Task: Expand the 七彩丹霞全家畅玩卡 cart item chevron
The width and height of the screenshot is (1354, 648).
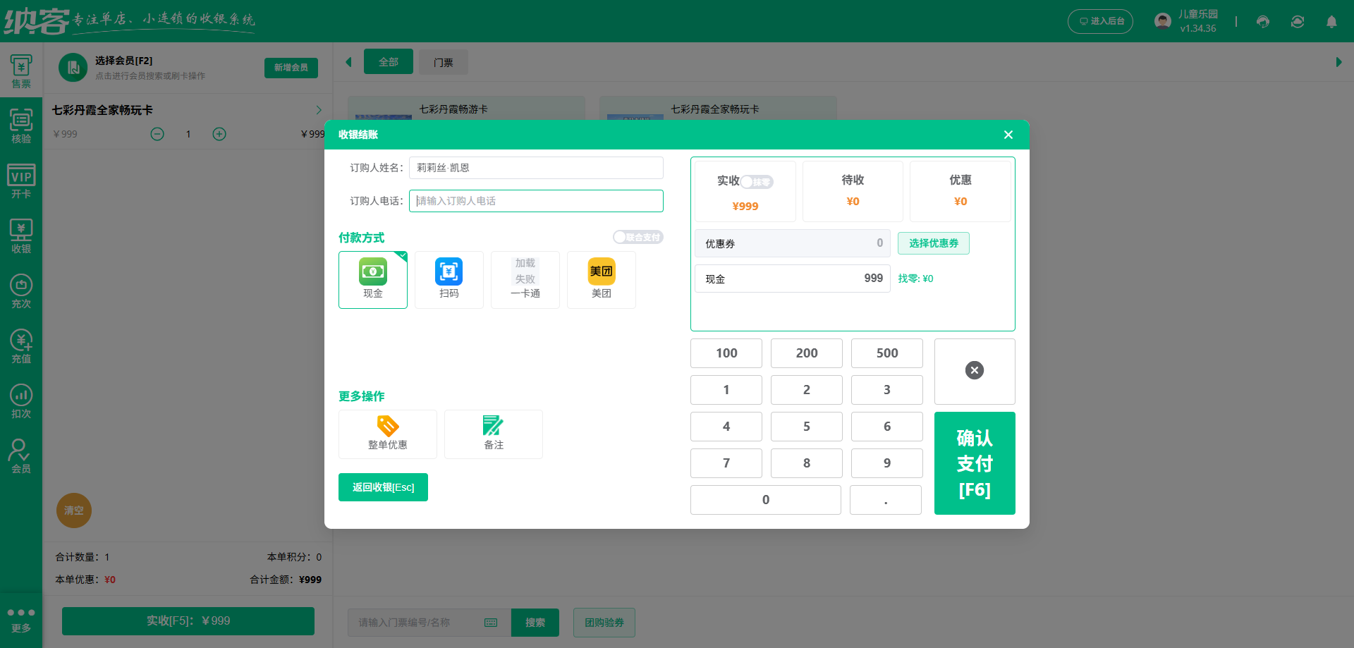Action: (x=319, y=110)
